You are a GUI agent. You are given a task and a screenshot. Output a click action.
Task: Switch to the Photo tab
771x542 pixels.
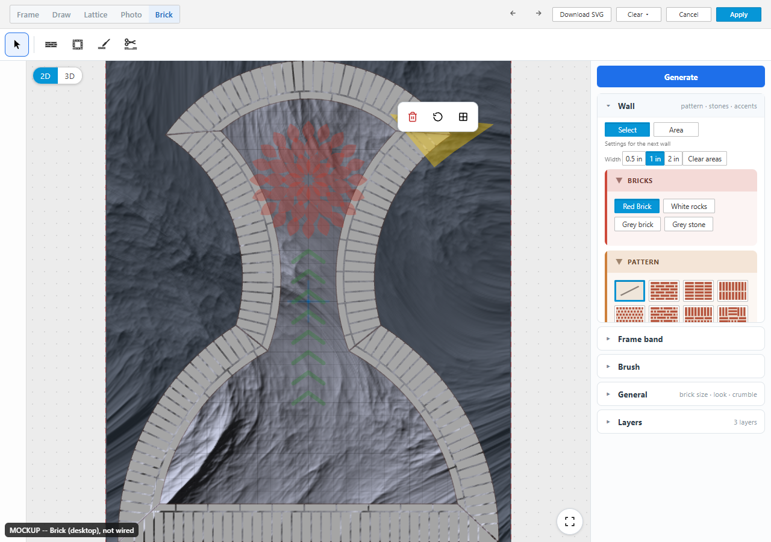[131, 14]
